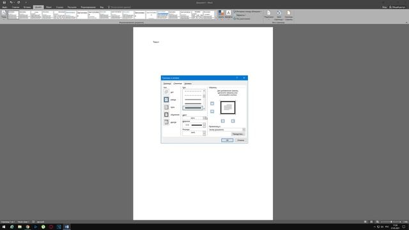Select the 'нет' (no border) setting icon
Image resolution: width=409 pixels, height=230 pixels.
[x=166, y=92]
